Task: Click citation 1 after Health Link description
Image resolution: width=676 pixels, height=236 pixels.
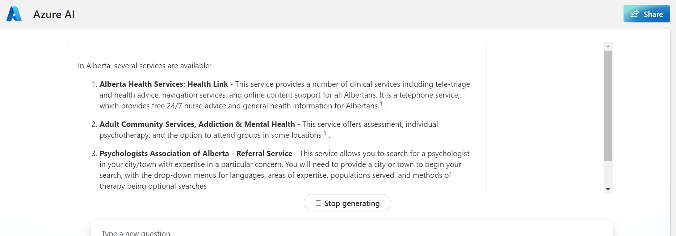Action: tap(381, 104)
